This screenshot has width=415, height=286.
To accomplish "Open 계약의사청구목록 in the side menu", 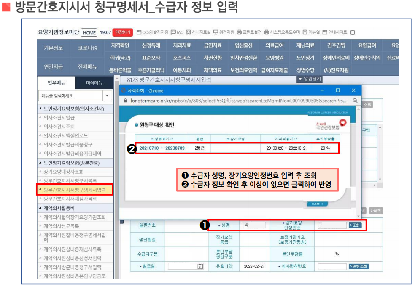I will click(x=61, y=226).
